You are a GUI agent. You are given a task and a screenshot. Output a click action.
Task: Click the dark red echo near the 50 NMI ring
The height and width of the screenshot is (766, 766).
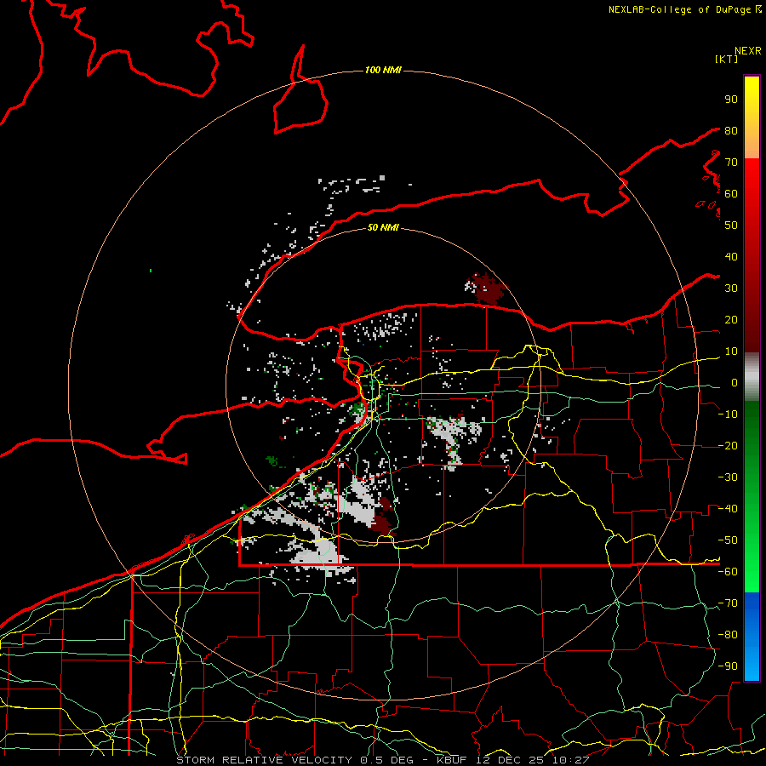487,289
